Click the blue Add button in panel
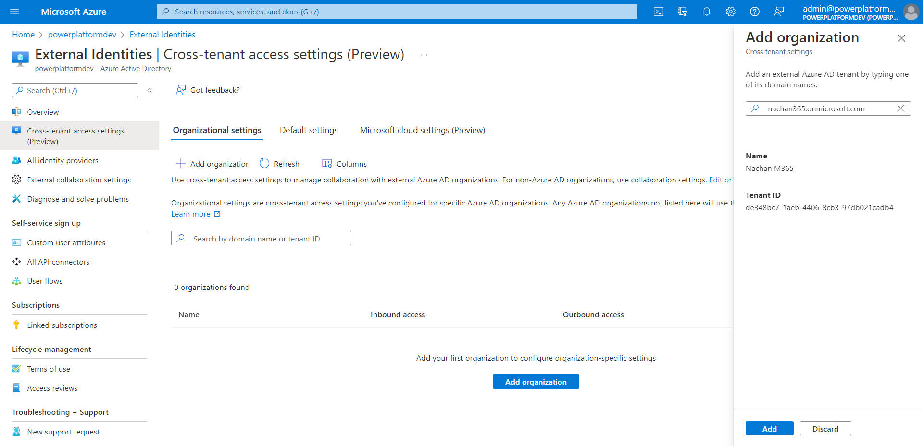Screen dimensions: 923x446 coord(769,429)
